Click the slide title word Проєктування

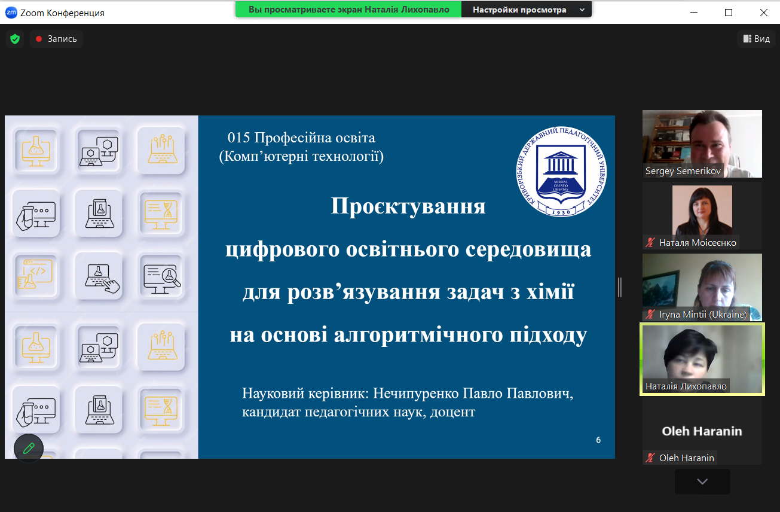click(408, 206)
